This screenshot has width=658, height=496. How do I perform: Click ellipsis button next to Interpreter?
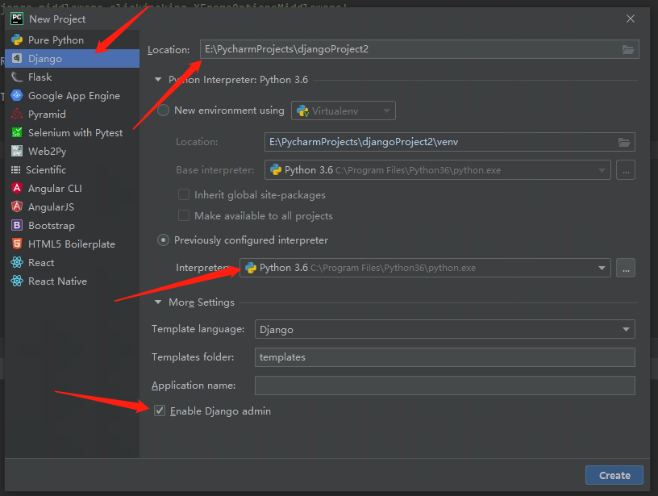[x=626, y=268]
